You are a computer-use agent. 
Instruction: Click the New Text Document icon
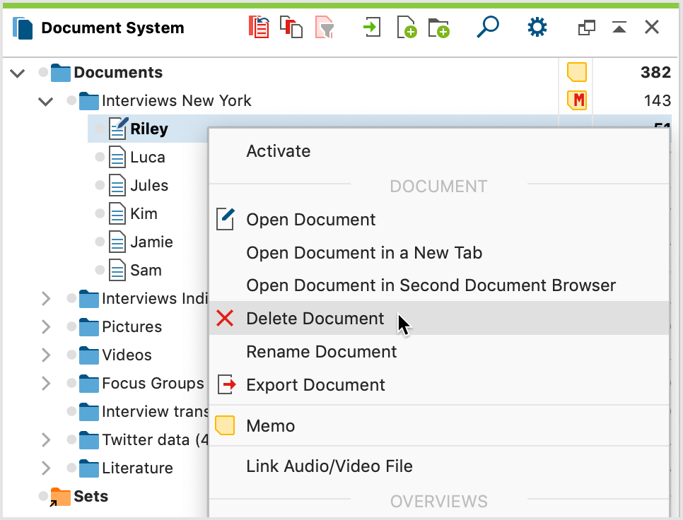[x=407, y=28]
